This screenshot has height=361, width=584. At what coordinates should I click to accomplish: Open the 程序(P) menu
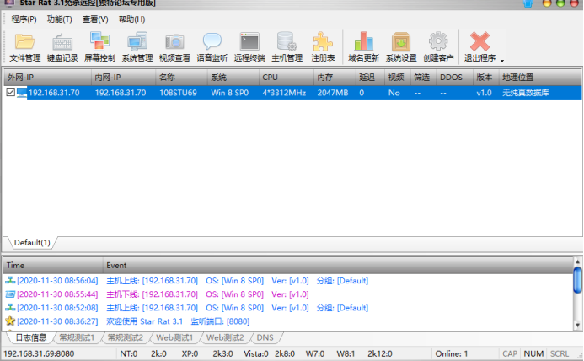pyautogui.click(x=24, y=19)
